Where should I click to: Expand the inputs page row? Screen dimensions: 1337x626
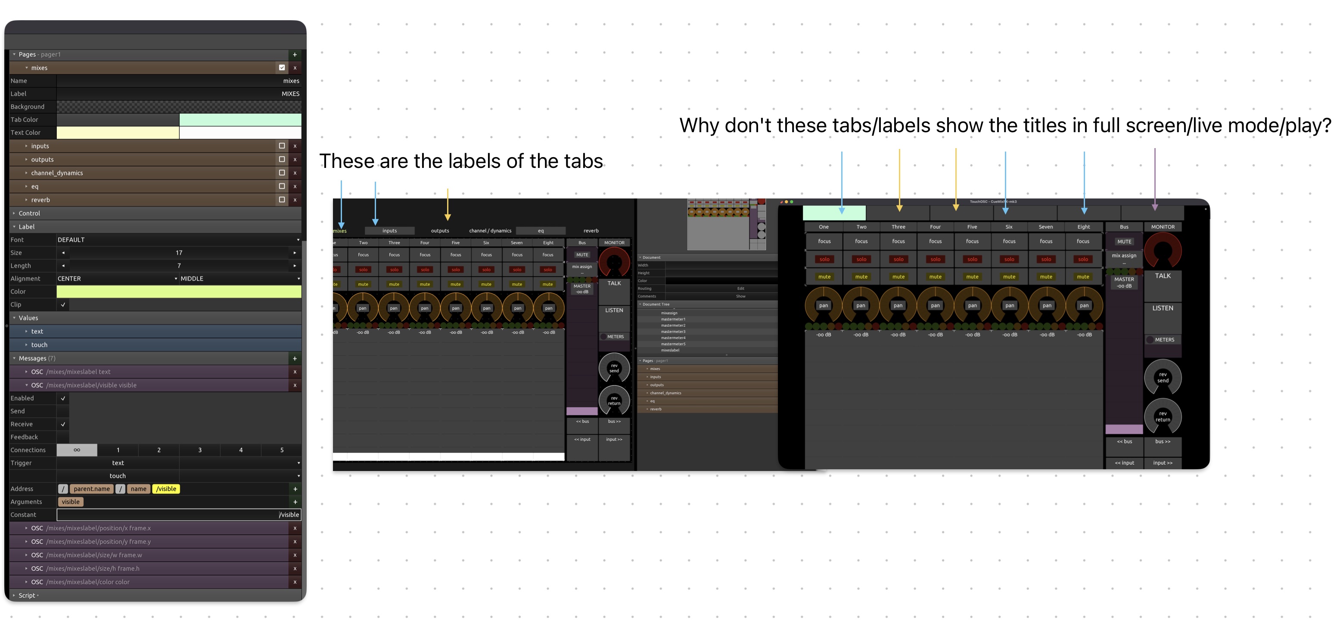26,146
